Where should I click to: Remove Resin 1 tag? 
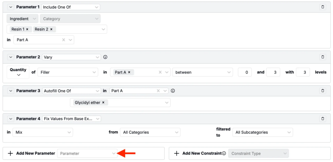coord(27,29)
